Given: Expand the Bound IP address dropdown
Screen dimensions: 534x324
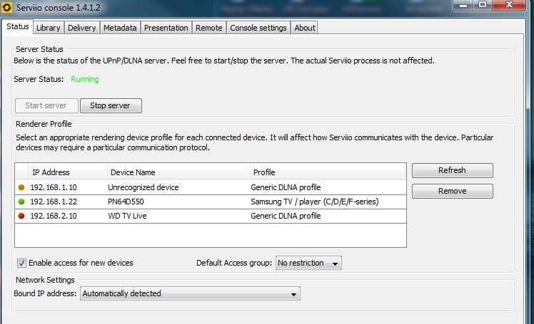Looking at the screenshot, I should 190,293.
